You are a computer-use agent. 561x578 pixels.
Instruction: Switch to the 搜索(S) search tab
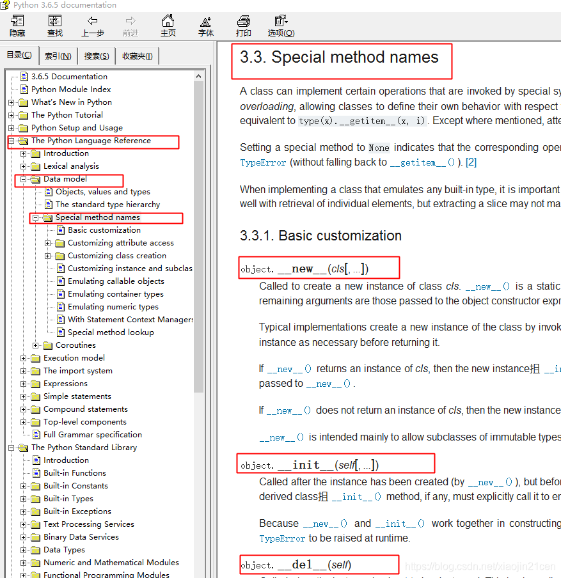97,56
